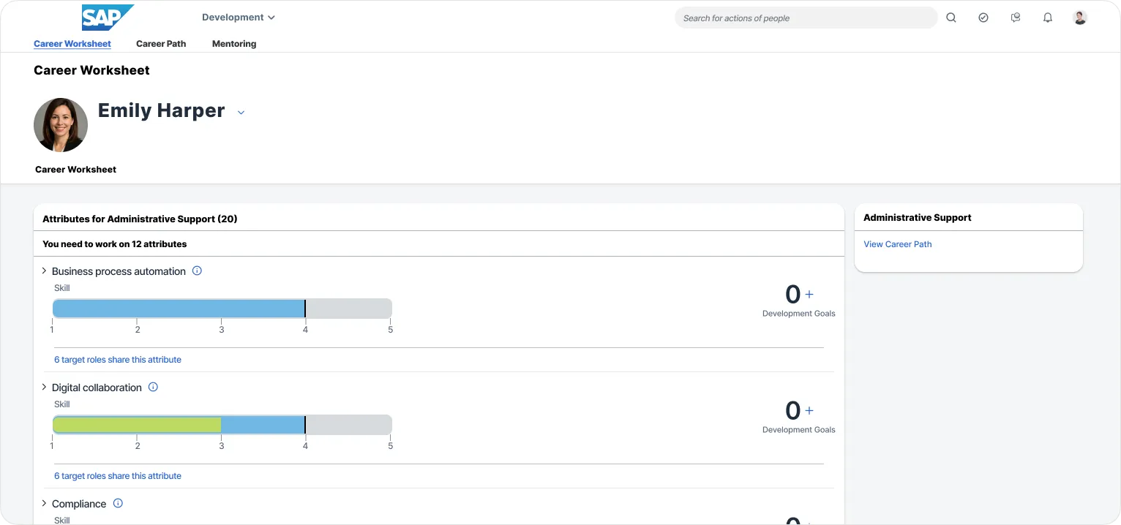Image resolution: width=1121 pixels, height=525 pixels.
Task: Click the info icon next to Digital collaboration
Action: click(x=153, y=387)
